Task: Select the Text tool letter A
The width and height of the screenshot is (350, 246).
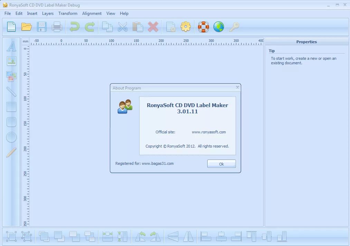Action: pyautogui.click(x=11, y=46)
